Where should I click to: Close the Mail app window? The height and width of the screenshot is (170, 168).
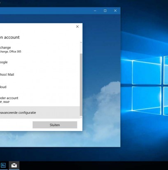click(115, 11)
